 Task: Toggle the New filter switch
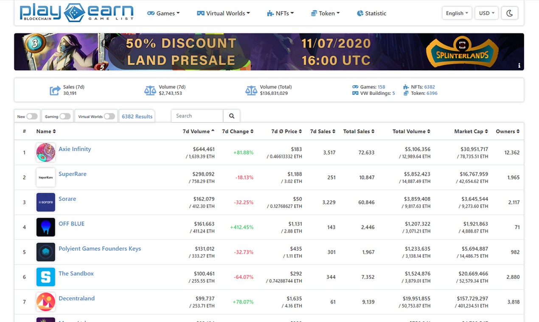coord(32,116)
